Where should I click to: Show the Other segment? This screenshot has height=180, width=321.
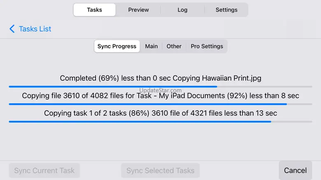coord(174,46)
